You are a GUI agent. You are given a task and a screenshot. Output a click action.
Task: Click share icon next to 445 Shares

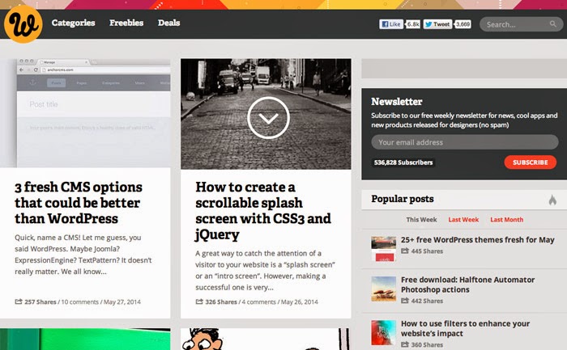click(405, 251)
